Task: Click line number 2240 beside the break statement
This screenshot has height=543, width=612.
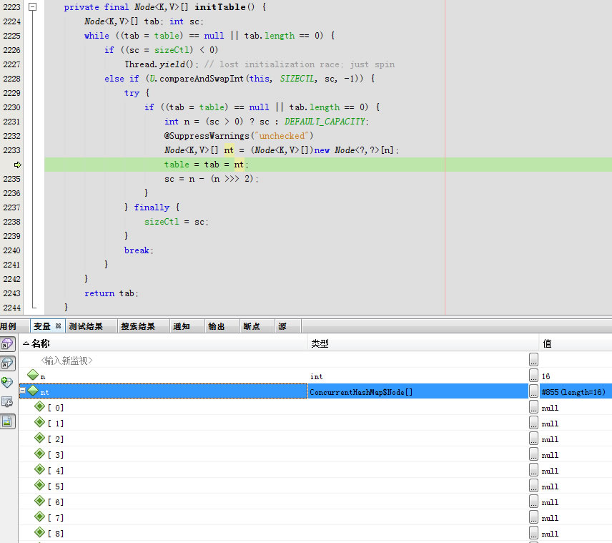Action: [11, 250]
